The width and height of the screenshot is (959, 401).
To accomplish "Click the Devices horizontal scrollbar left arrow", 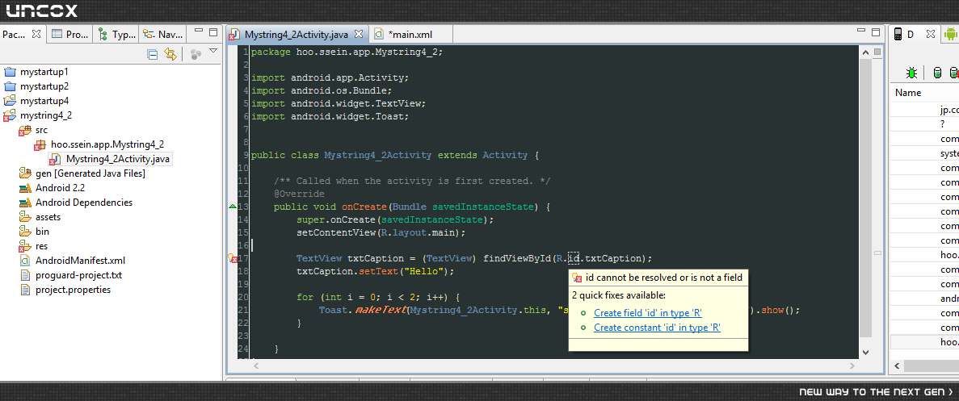I will pos(897,365).
